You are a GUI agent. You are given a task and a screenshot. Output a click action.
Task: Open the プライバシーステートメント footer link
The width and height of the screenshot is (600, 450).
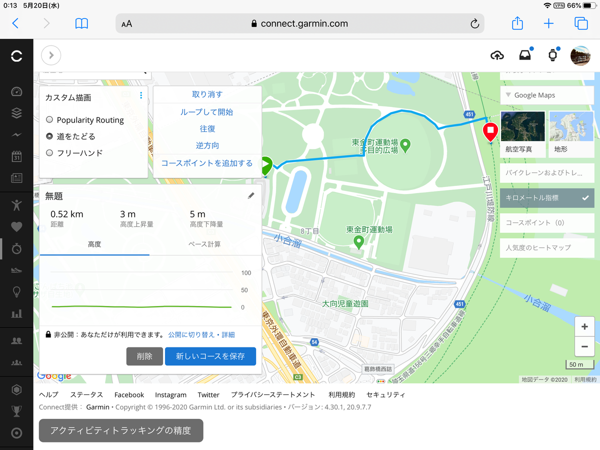pos(273,394)
